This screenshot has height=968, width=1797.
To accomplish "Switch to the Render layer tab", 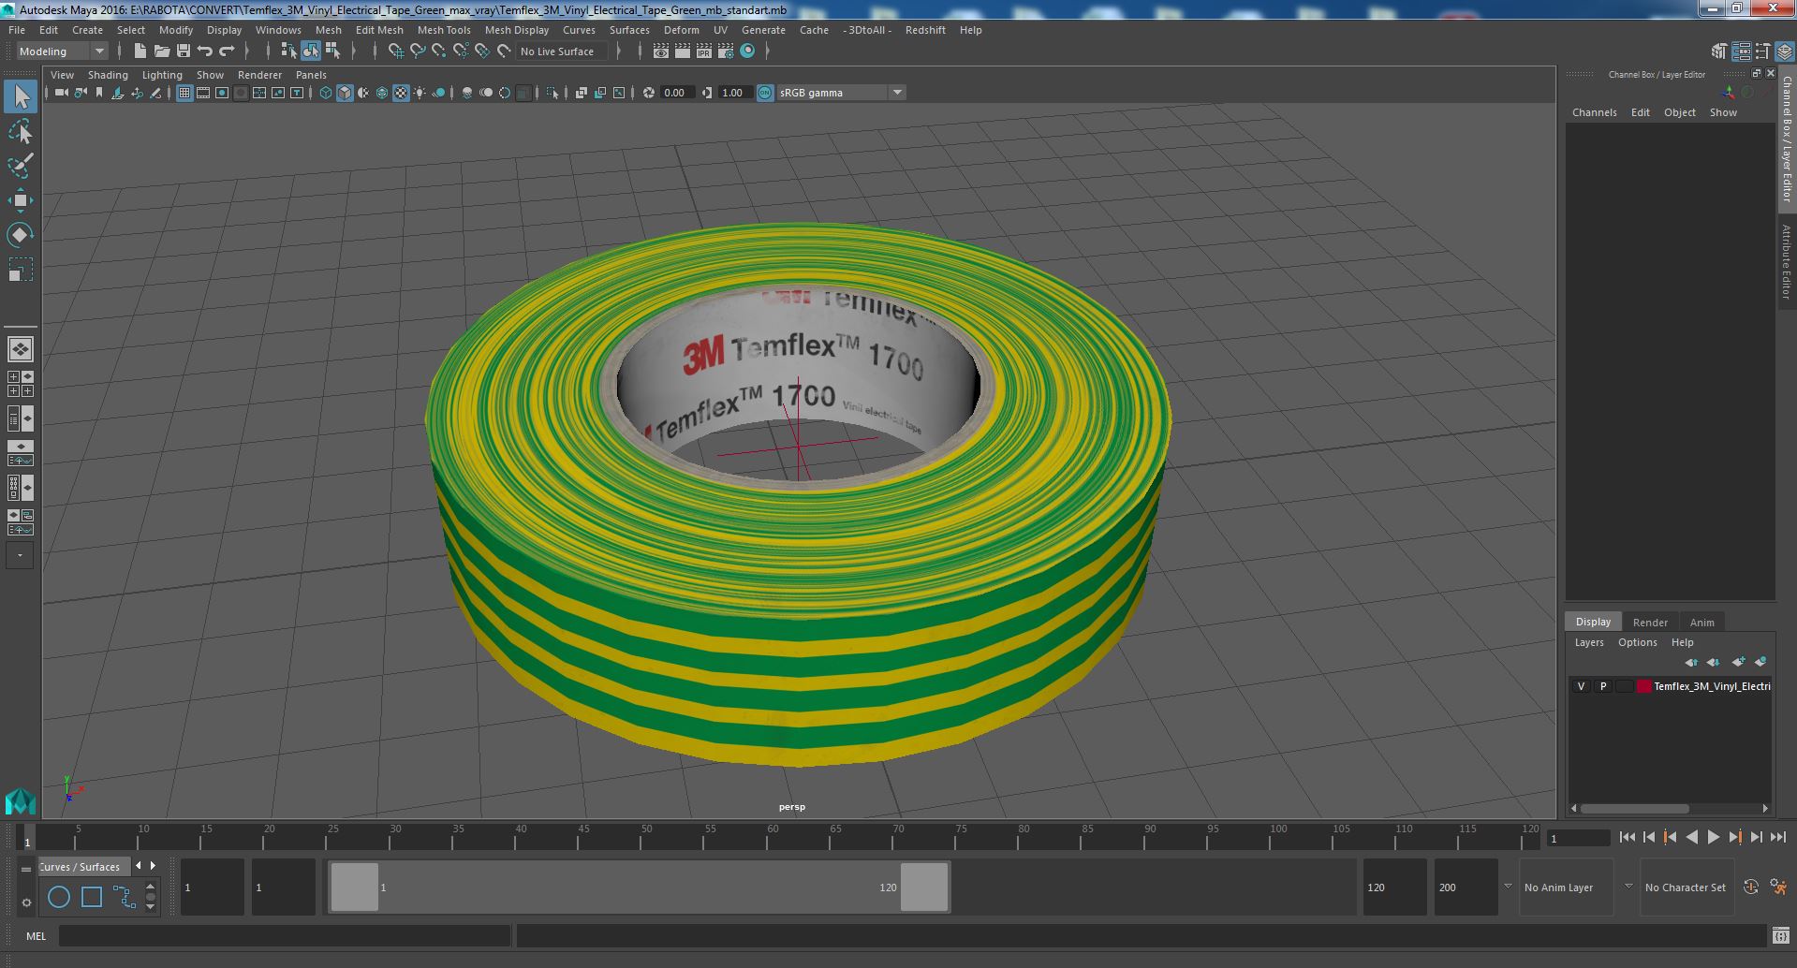I will pos(1650,623).
